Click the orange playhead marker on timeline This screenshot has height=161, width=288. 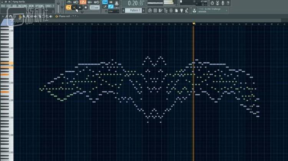point(194,24)
